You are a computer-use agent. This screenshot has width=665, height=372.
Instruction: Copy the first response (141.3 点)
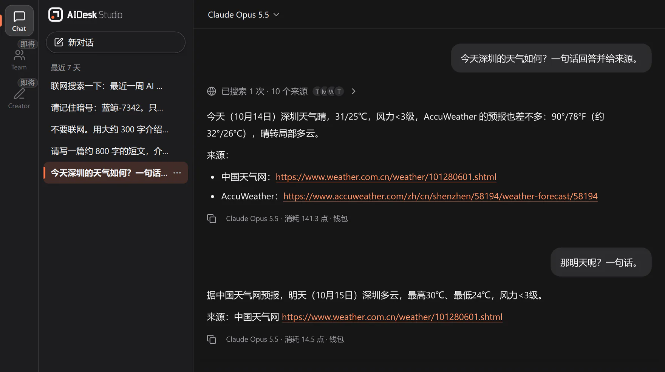pyautogui.click(x=212, y=218)
